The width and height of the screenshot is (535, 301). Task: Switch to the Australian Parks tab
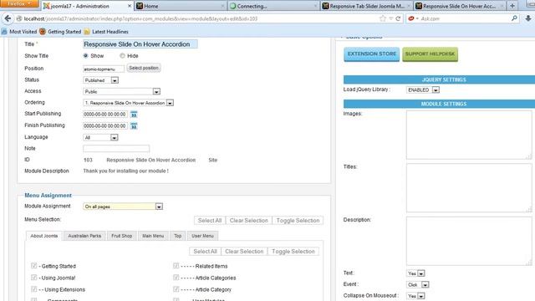(84, 236)
